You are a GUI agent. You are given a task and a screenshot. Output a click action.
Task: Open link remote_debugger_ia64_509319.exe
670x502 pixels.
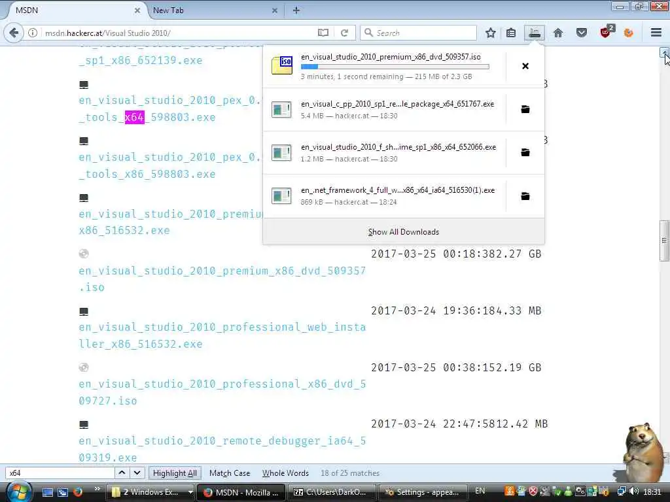[222, 449]
